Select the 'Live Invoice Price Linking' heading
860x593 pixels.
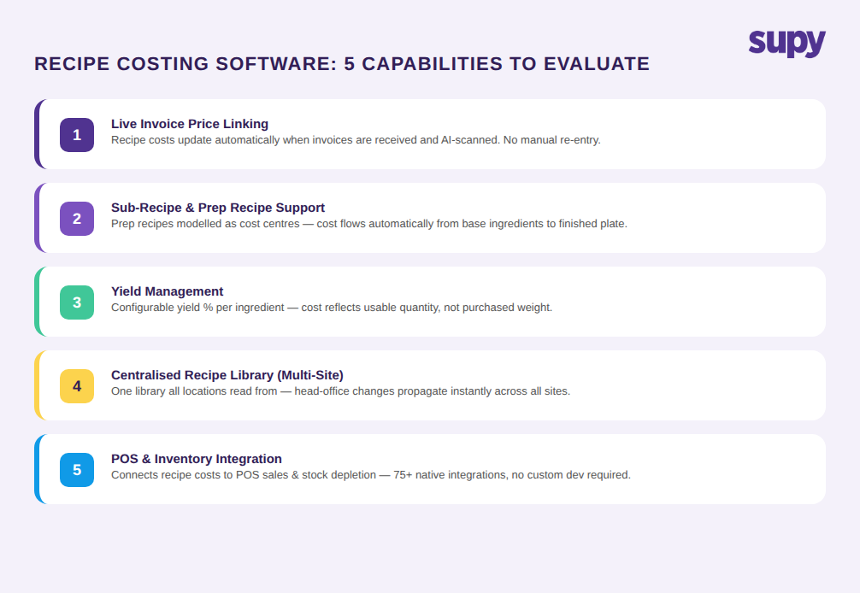[190, 124]
